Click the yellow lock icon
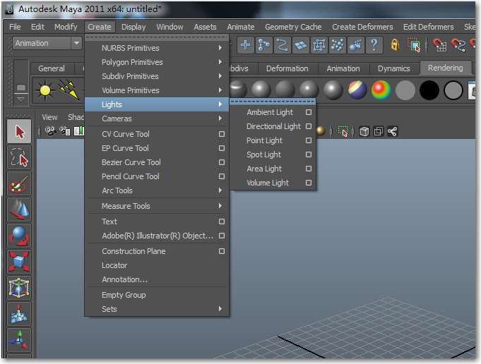The height and width of the screenshot is (364, 481). [x=395, y=45]
